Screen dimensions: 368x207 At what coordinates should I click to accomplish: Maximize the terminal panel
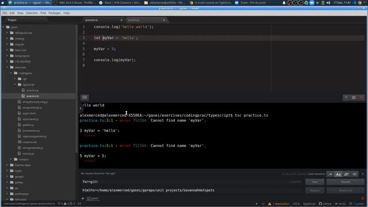coord(354,97)
